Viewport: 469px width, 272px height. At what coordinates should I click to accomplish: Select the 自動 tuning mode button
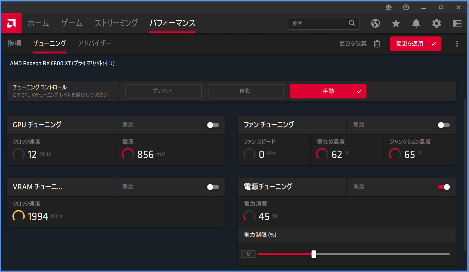click(x=246, y=91)
